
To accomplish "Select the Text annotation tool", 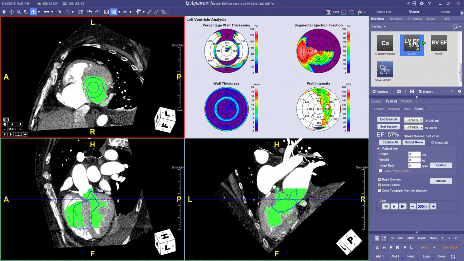I will coord(67,12).
